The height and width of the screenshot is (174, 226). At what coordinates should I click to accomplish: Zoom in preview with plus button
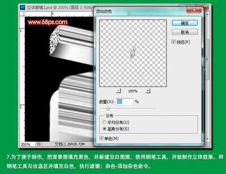tap(148, 91)
